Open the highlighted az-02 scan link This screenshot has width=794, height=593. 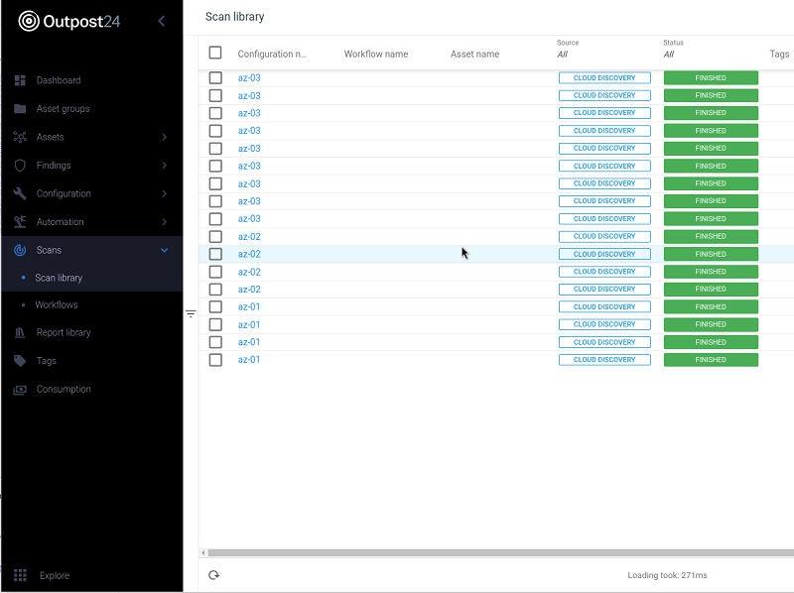pyautogui.click(x=249, y=254)
